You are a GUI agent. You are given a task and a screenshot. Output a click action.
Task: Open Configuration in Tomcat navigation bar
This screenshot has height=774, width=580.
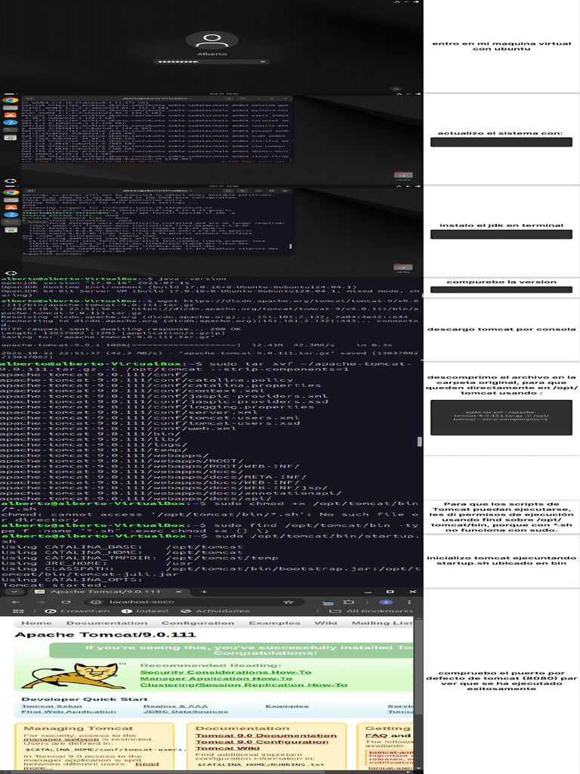point(198,623)
